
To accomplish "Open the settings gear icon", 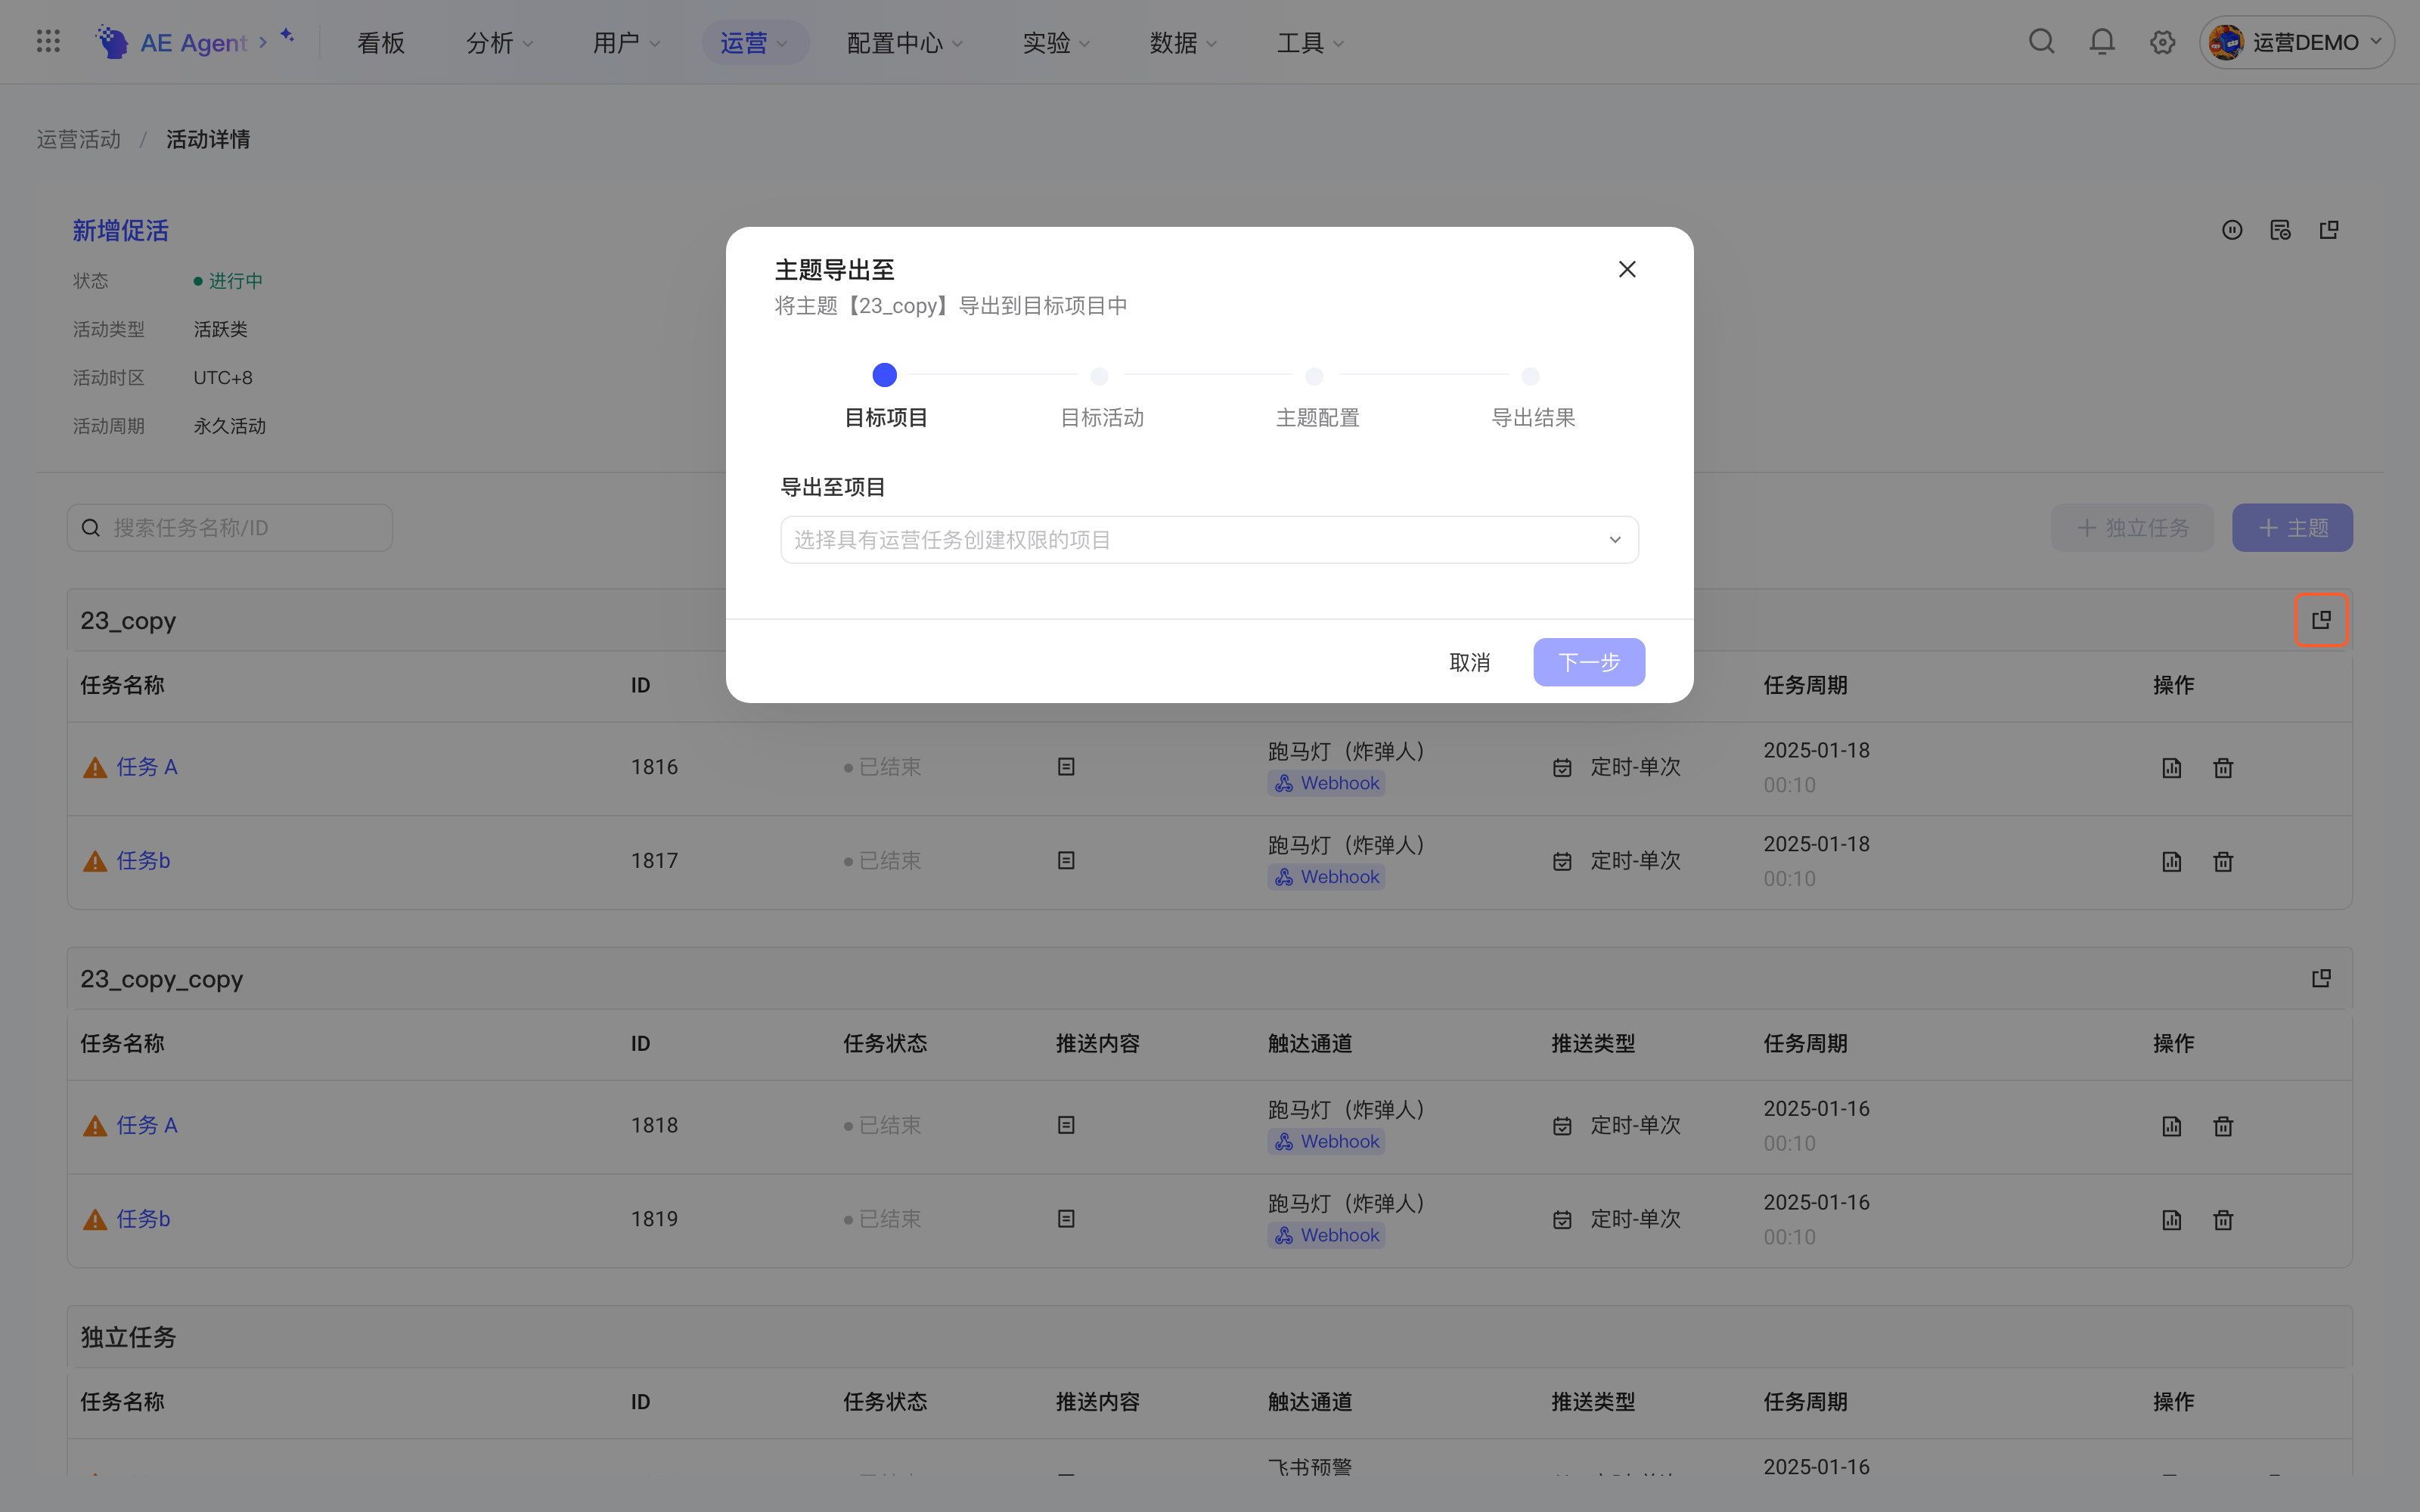I will [2162, 42].
